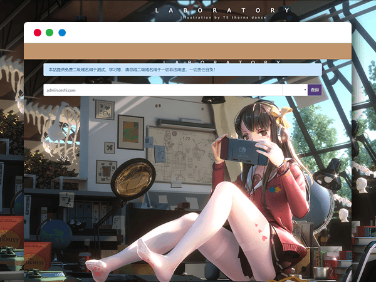
Task: Click the white mannequin head on right shelf
Action: pyautogui.click(x=360, y=184)
